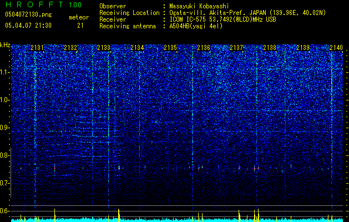Click the 1.1 kHz axis label
The width and height of the screenshot is (349, 222).
tap(5, 72)
